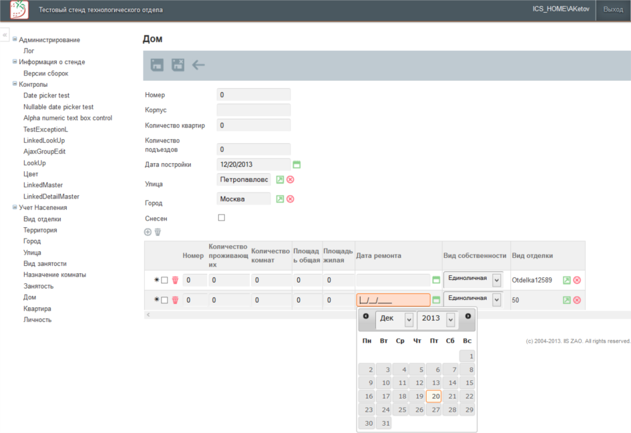Click the Корпус input field
Viewport: 631px width, 433px height.
click(x=254, y=110)
